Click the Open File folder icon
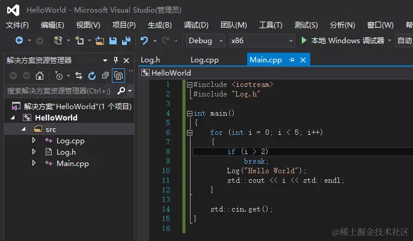This screenshot has width=413, height=241. click(x=100, y=41)
